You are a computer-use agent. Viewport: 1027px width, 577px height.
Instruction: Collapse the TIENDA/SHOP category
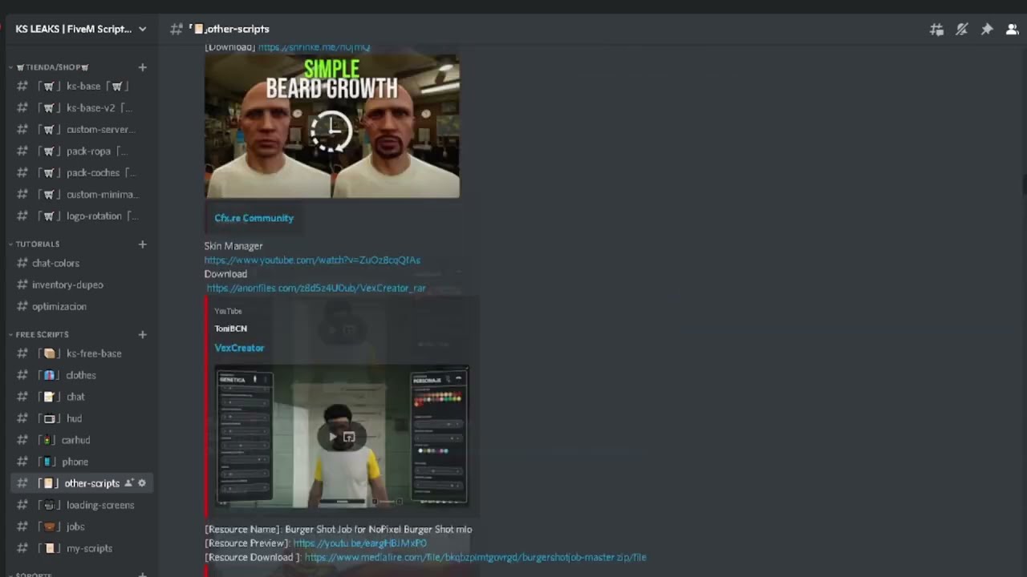(52, 67)
